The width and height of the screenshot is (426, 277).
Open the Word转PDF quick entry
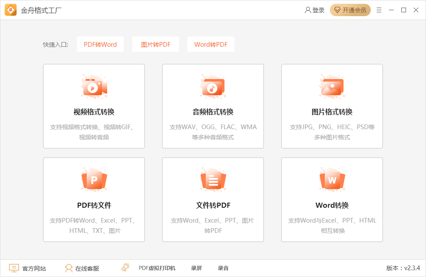click(x=211, y=44)
